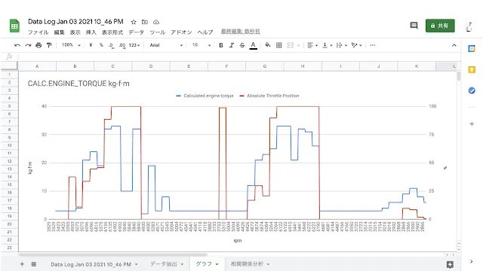The width and height of the screenshot is (483, 271).
Task: Click the horizontal scrollbar
Action: coord(113,254)
